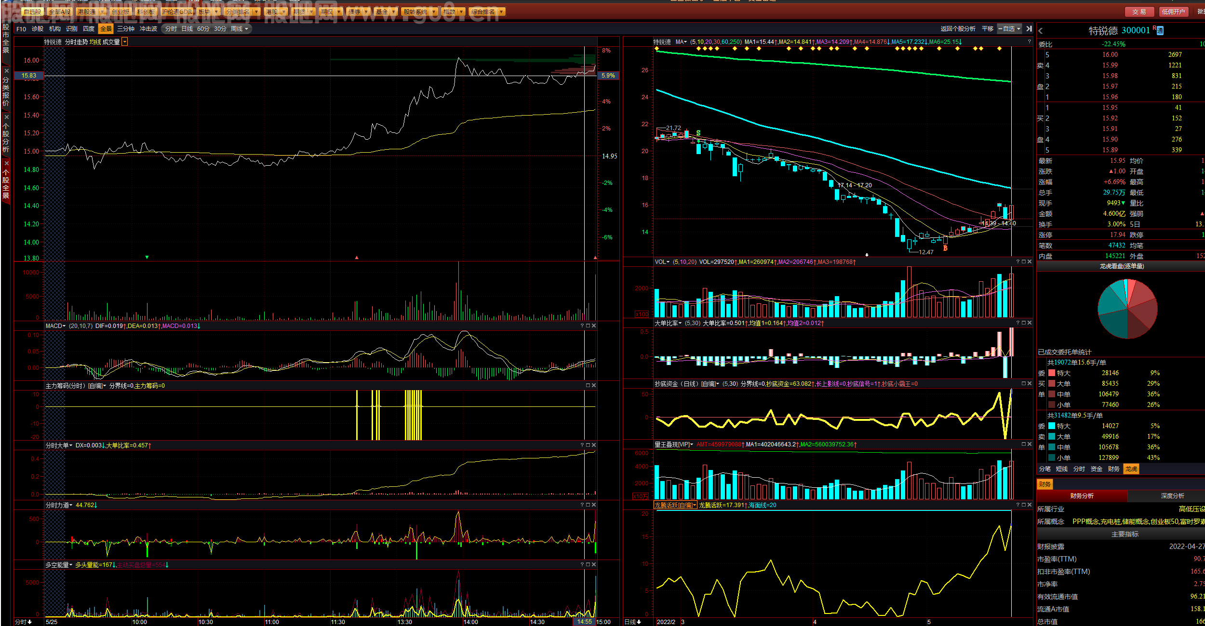
Task: Expand the 股转系统 dropdown
Action: [x=434, y=12]
